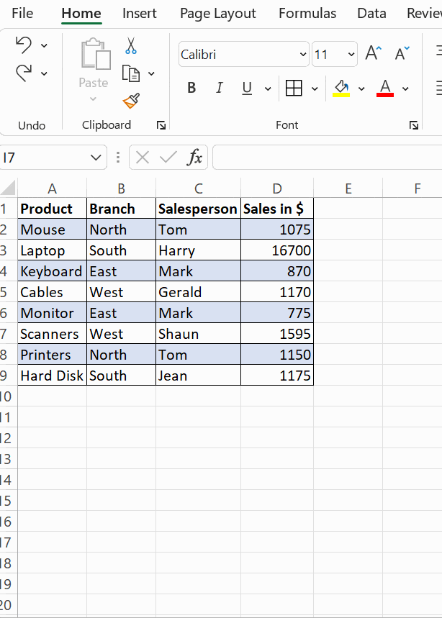
Task: Click the Copy icon
Action: tap(131, 73)
